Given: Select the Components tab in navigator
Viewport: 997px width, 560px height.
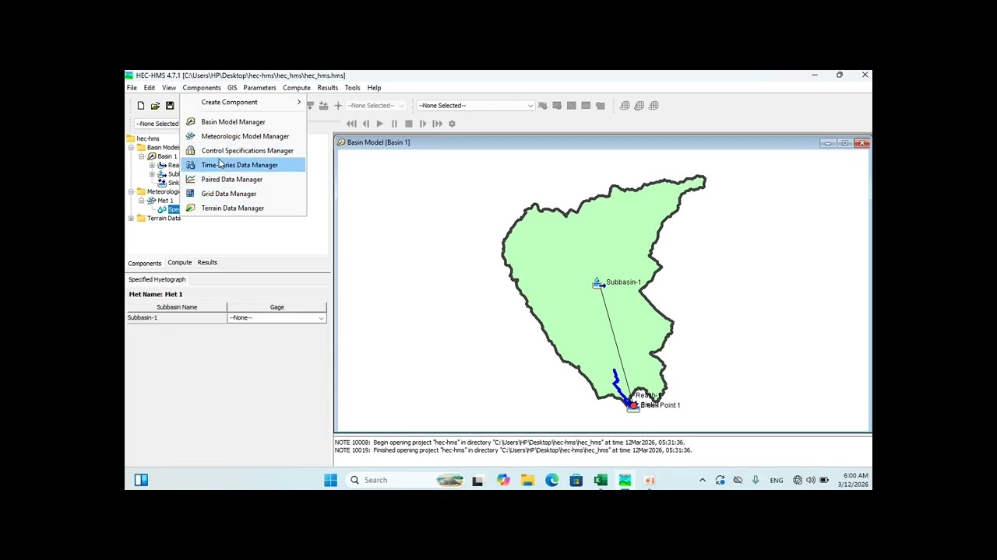Looking at the screenshot, I should coord(145,263).
